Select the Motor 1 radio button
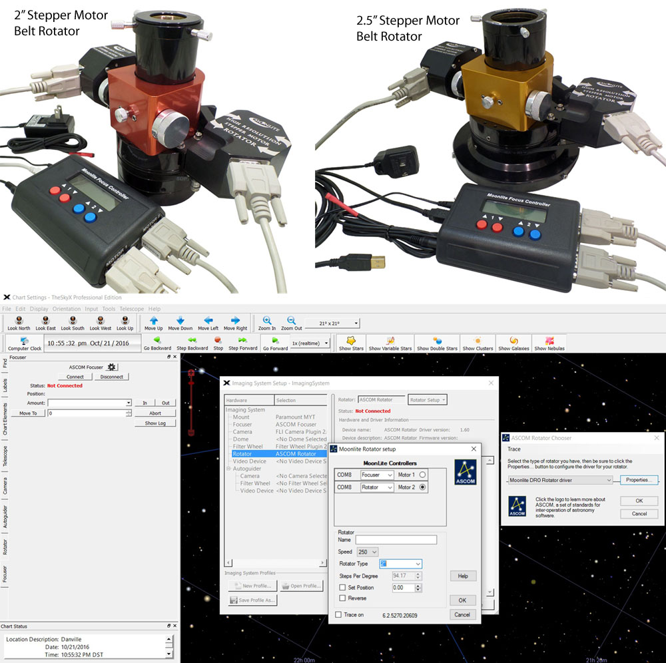 pos(422,475)
